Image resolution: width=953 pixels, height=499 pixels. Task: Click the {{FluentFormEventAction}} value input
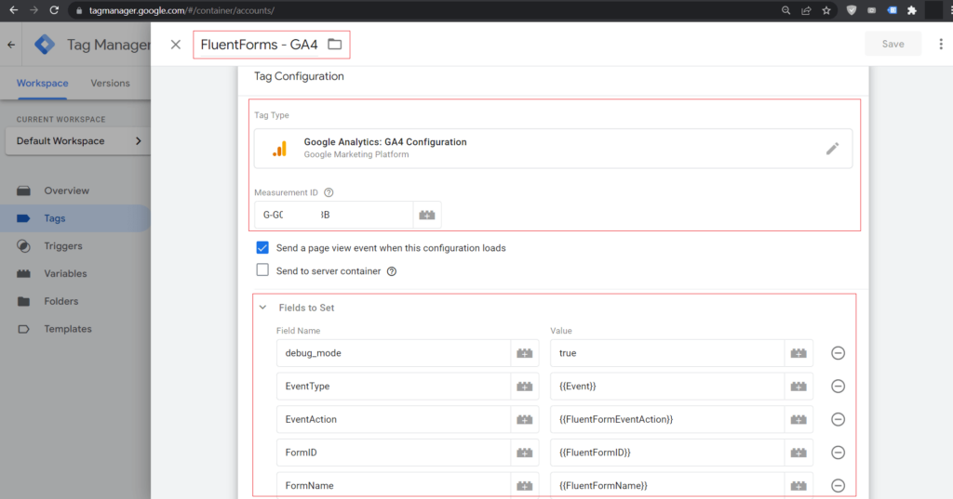click(x=667, y=419)
